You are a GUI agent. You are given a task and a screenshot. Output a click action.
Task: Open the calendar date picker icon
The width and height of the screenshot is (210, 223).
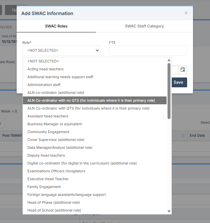[x=183, y=70]
